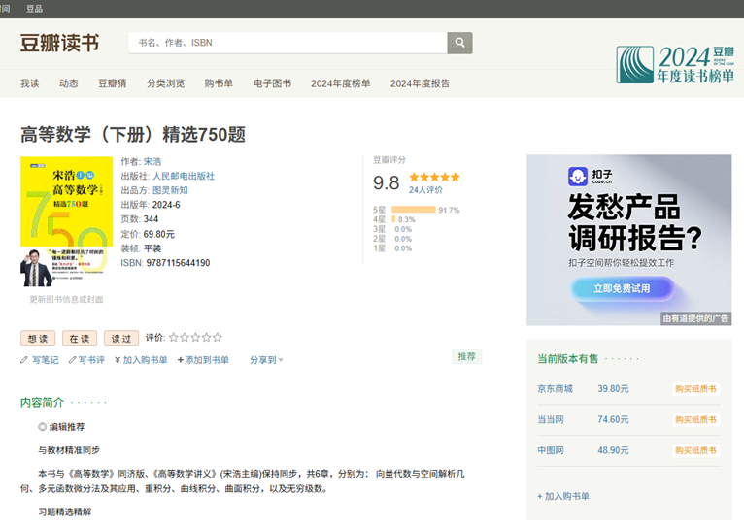Viewport: 744px width, 528px height.
Task: Open the 豆瓣读书 logo home link
Action: pos(60,43)
